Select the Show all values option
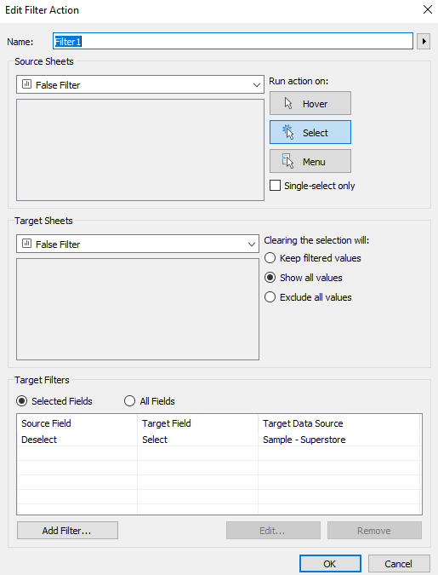438x575 pixels. (270, 278)
